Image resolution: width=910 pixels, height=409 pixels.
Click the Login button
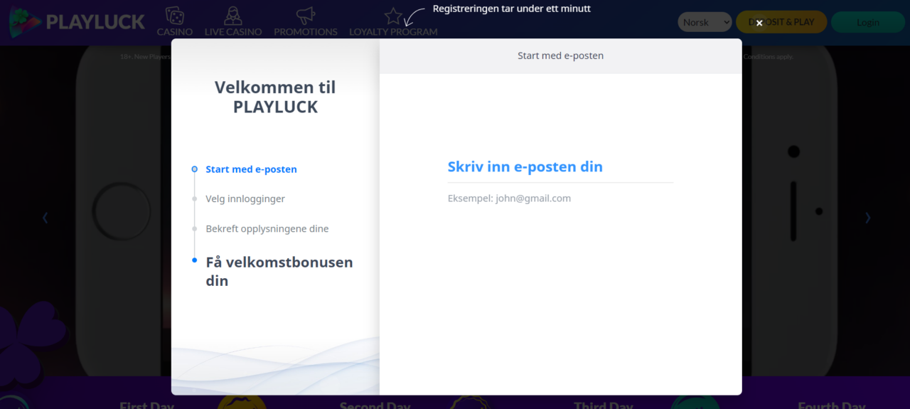(868, 22)
